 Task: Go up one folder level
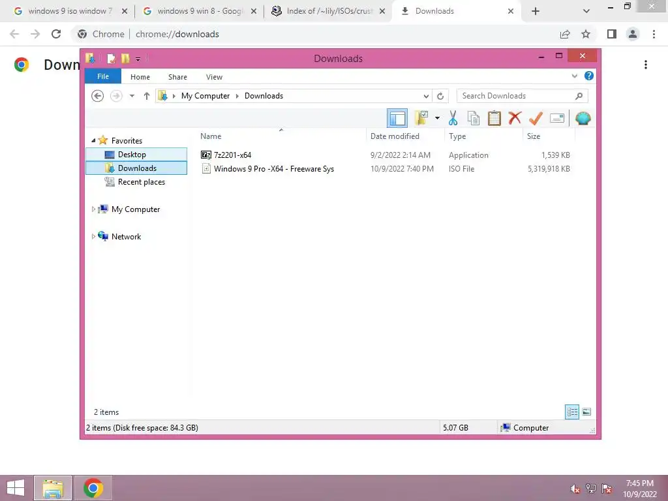point(147,96)
